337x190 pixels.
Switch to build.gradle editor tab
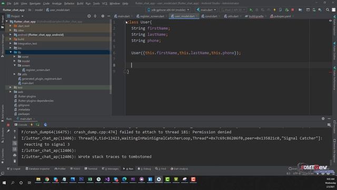[256, 16]
